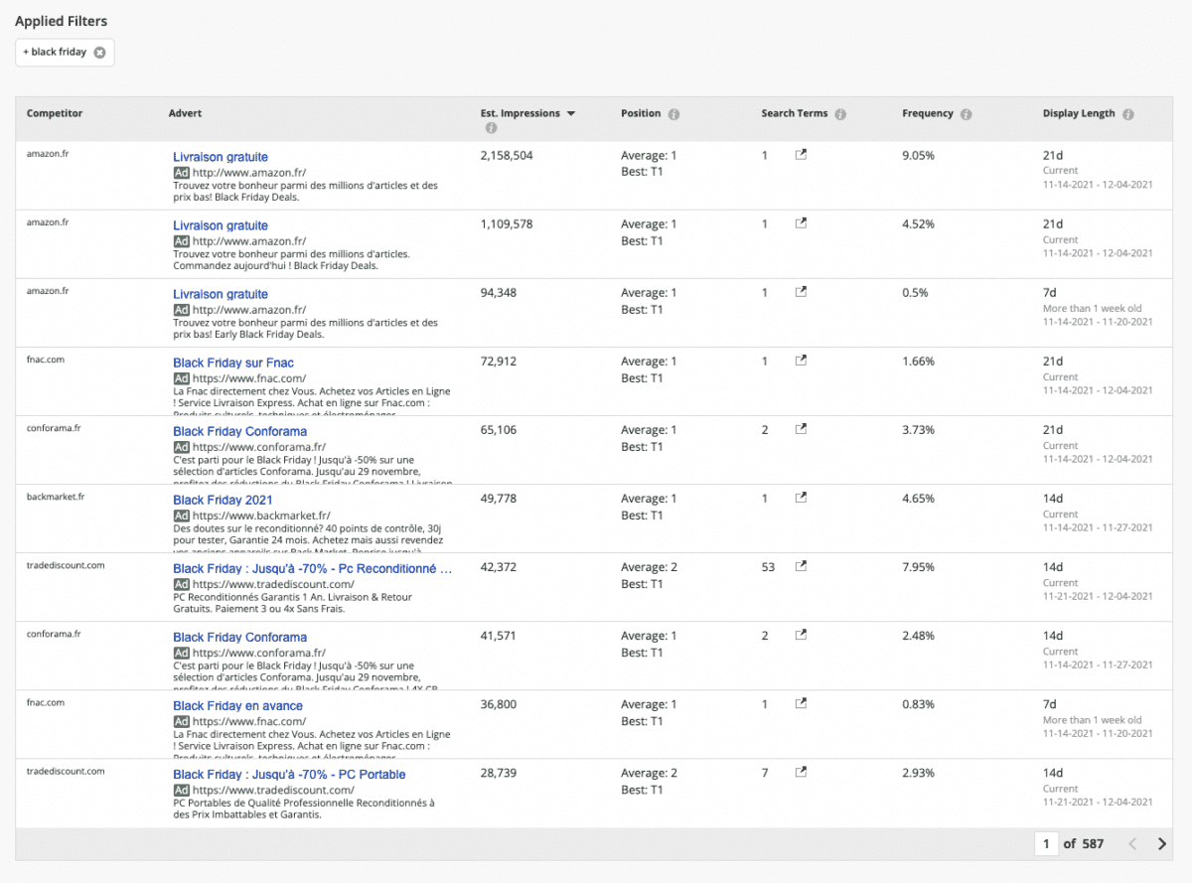Click the 0.5% frequency value
The height and width of the screenshot is (883, 1192).
[x=915, y=293]
